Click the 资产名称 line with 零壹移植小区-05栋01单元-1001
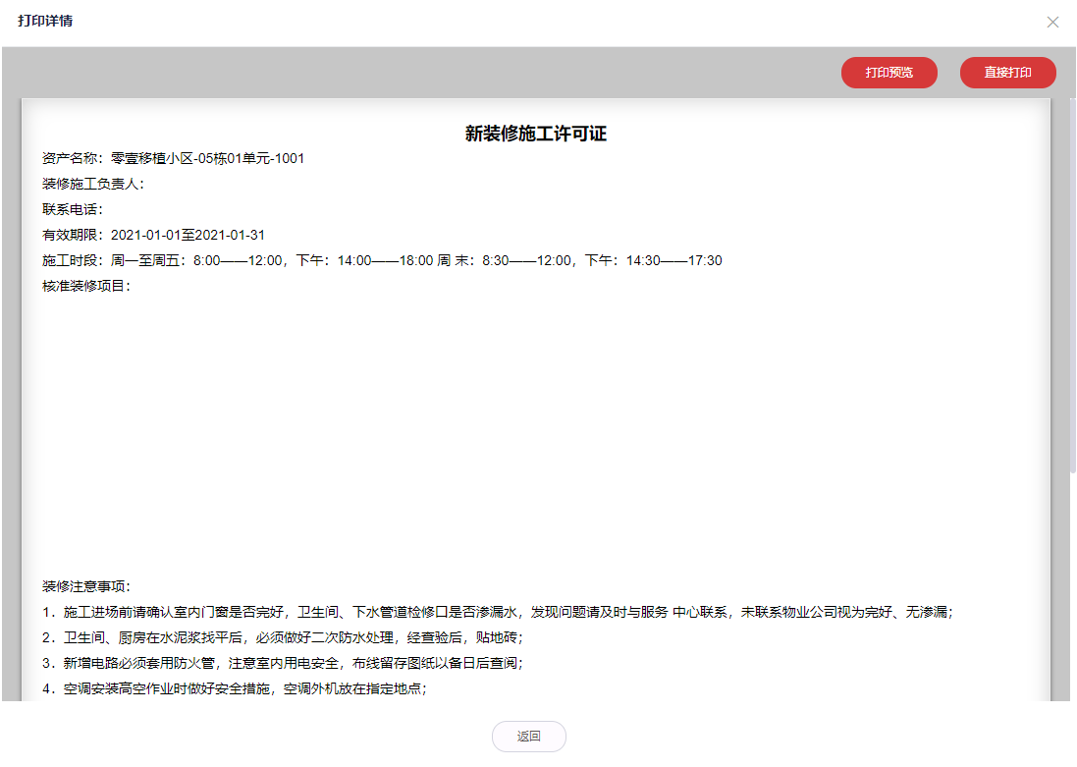Image resolution: width=1077 pixels, height=767 pixels. coord(173,159)
